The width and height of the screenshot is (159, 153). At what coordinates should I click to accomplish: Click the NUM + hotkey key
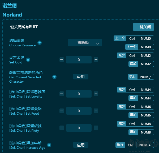pyautogui.click(x=145, y=145)
